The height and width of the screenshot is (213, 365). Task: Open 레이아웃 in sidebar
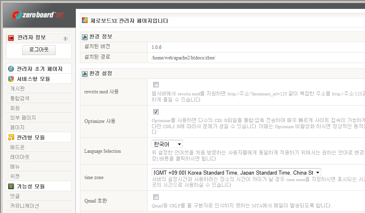click(x=20, y=157)
